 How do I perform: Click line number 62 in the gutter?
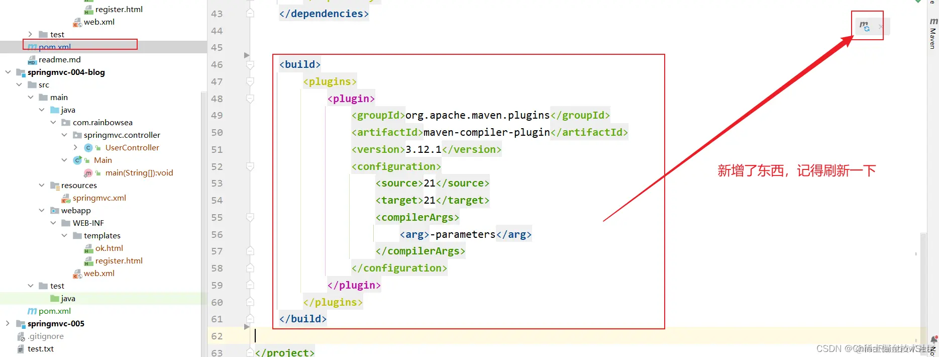tap(217, 336)
